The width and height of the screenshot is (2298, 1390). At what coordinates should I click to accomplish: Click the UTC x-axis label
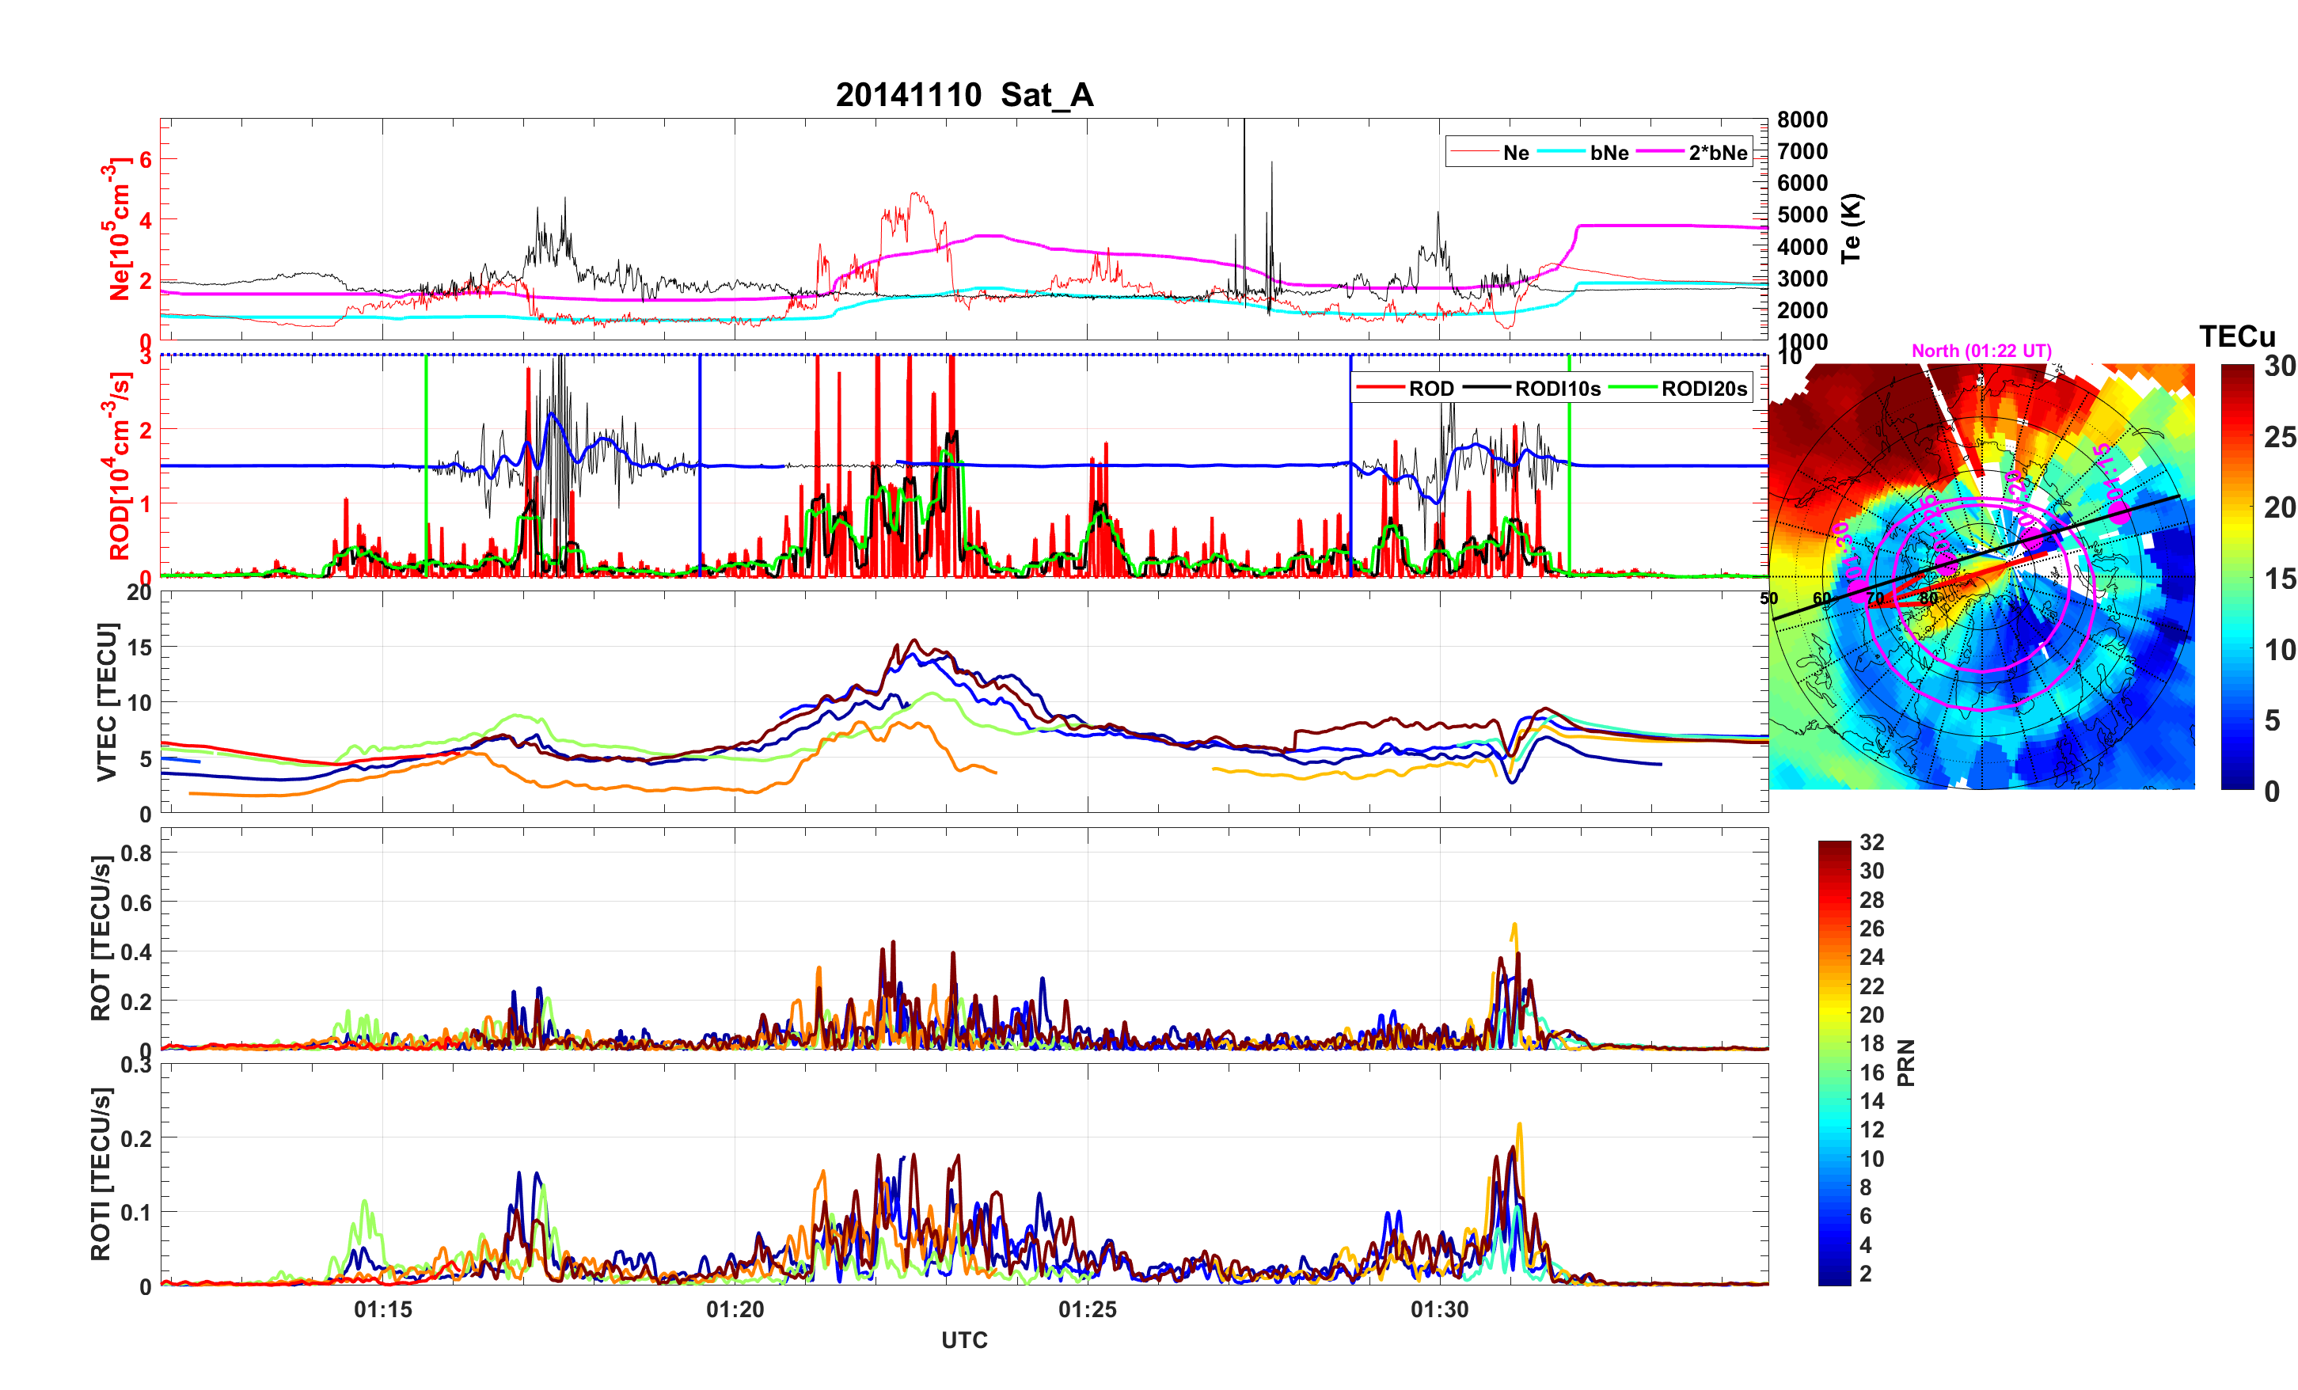click(x=963, y=1339)
